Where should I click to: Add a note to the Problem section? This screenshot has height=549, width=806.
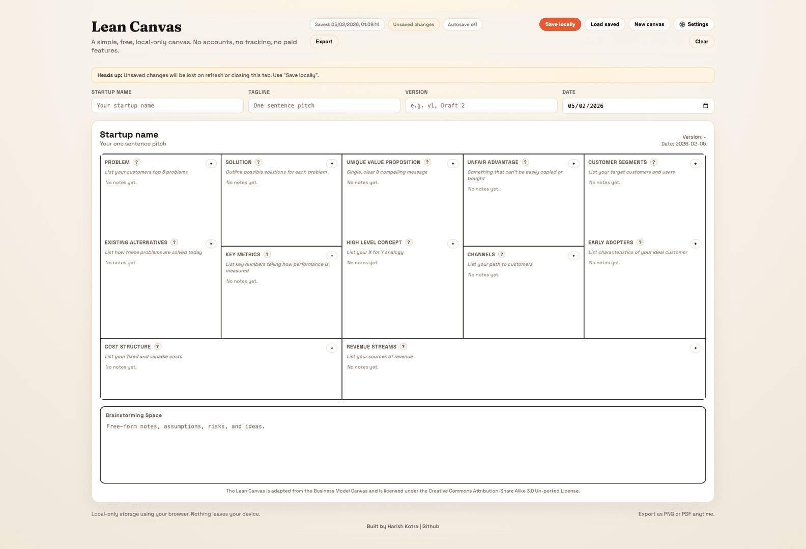tap(211, 164)
